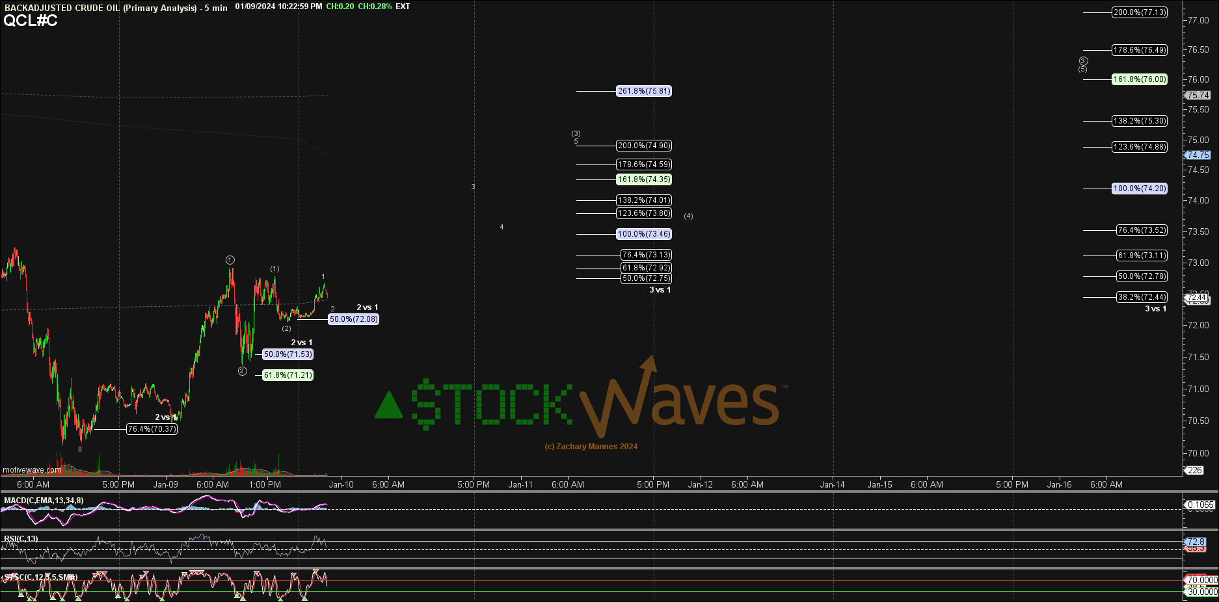The height and width of the screenshot is (602, 1219).
Task: Select the 76.4%(73.13) extension label
Action: (646, 255)
